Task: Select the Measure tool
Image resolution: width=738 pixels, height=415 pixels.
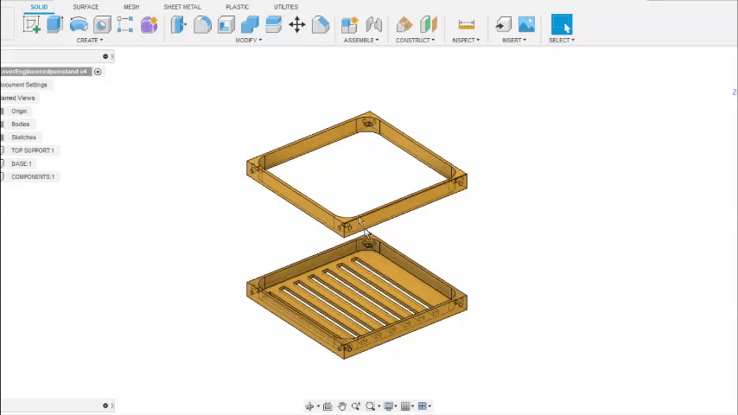Action: tap(466, 24)
